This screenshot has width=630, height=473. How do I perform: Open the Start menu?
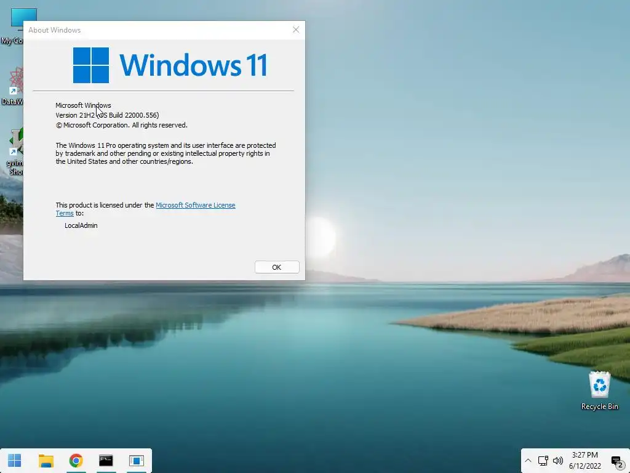click(15, 461)
